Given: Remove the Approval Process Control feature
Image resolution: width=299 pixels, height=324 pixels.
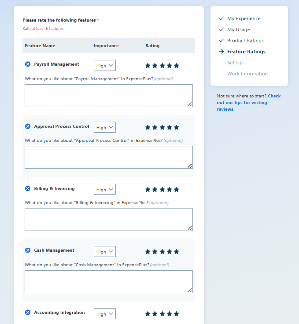Looking at the screenshot, I should point(28,126).
